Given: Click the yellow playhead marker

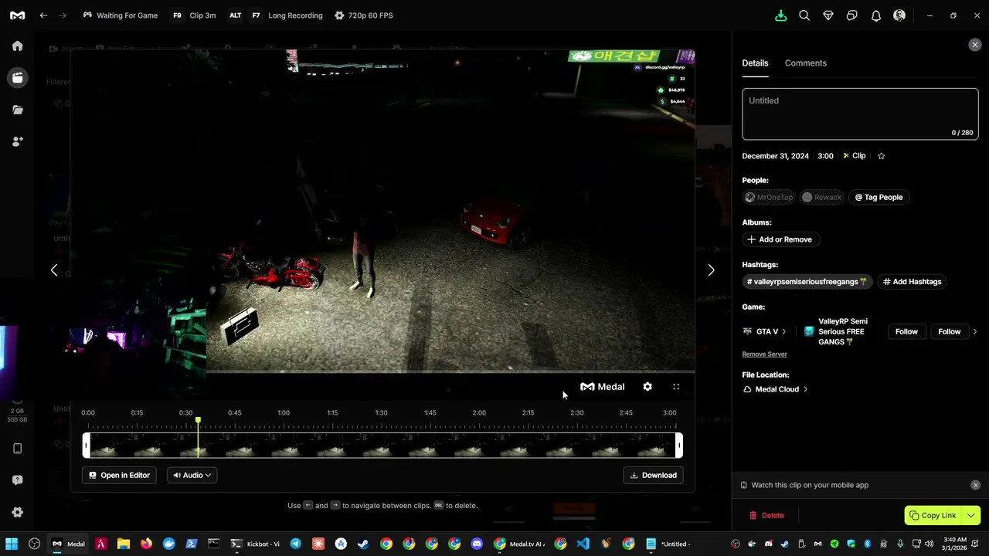Looking at the screenshot, I should coord(198,422).
